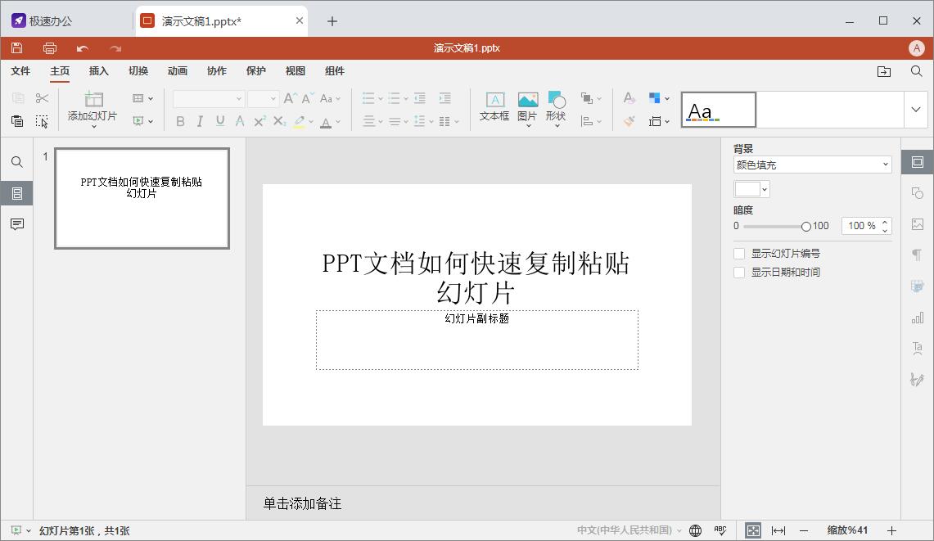
Task: Toggle underline formatting
Action: pos(220,121)
